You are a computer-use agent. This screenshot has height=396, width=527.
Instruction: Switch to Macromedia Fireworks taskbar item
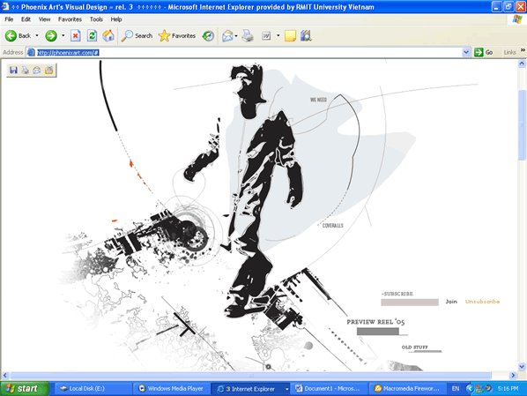coord(407,389)
